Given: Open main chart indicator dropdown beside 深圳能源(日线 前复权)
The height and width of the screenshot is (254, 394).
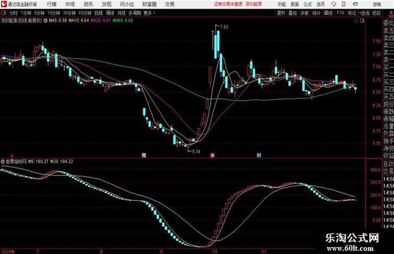Looking at the screenshot, I should pyautogui.click(x=45, y=20).
